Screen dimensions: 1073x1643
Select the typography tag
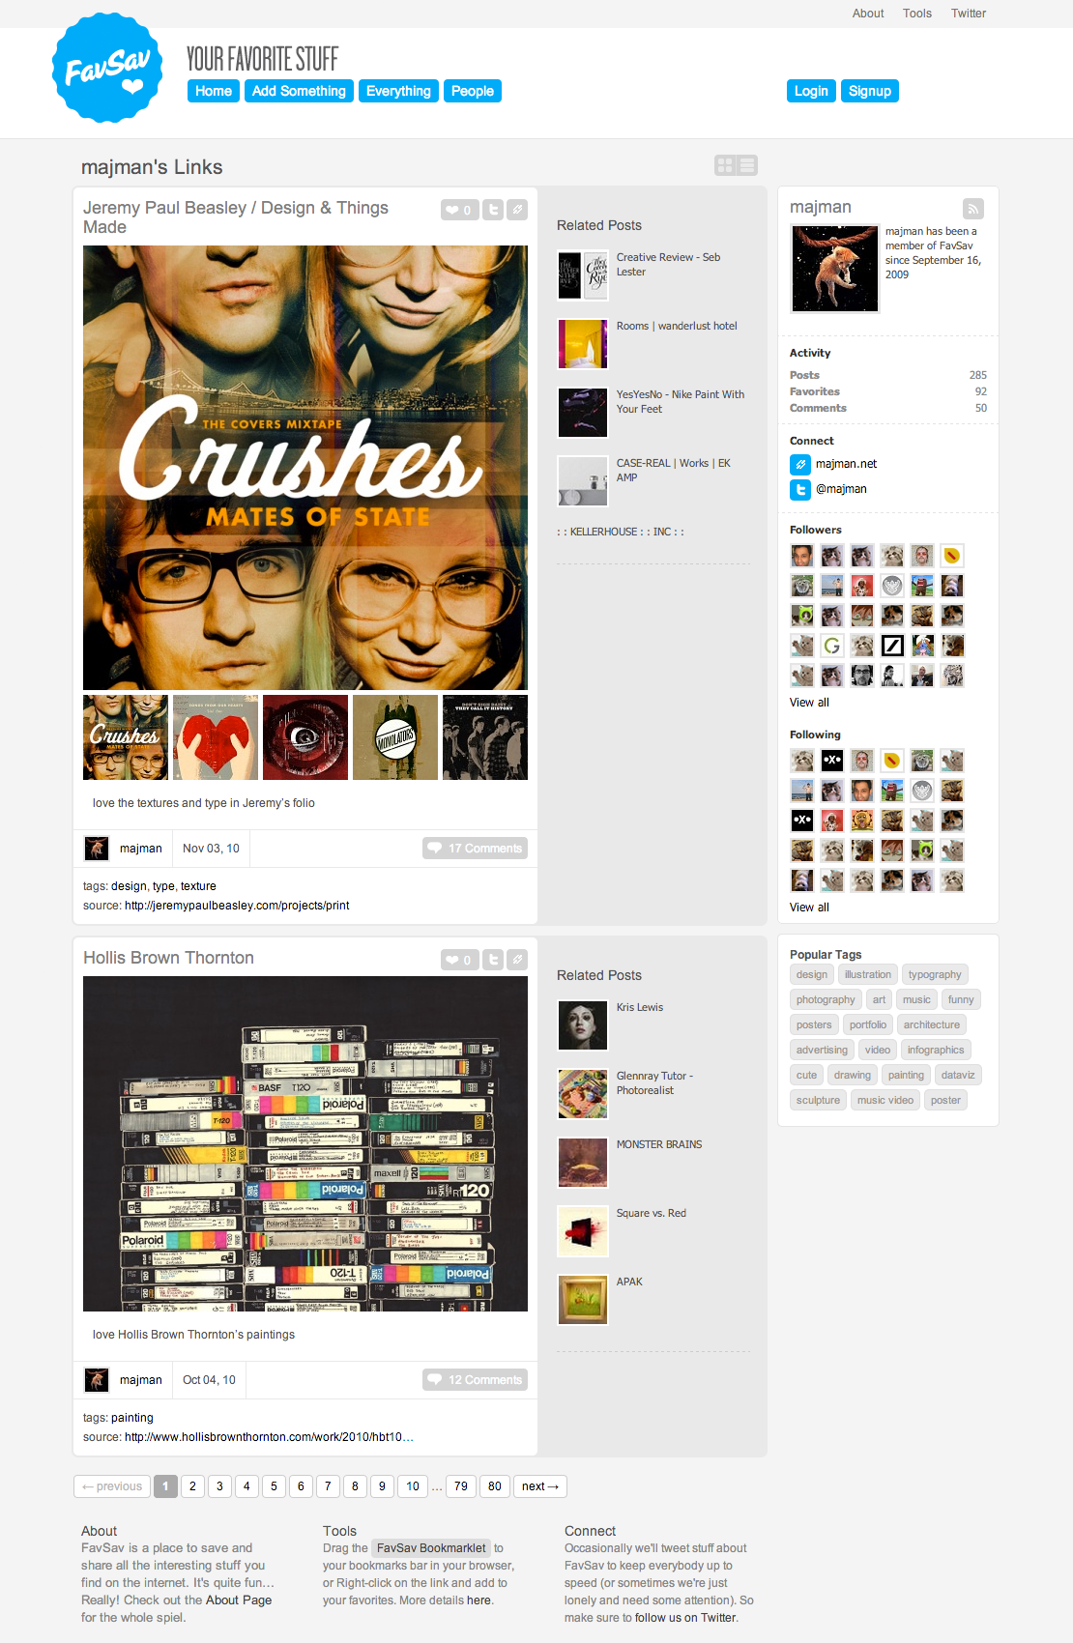point(935,974)
